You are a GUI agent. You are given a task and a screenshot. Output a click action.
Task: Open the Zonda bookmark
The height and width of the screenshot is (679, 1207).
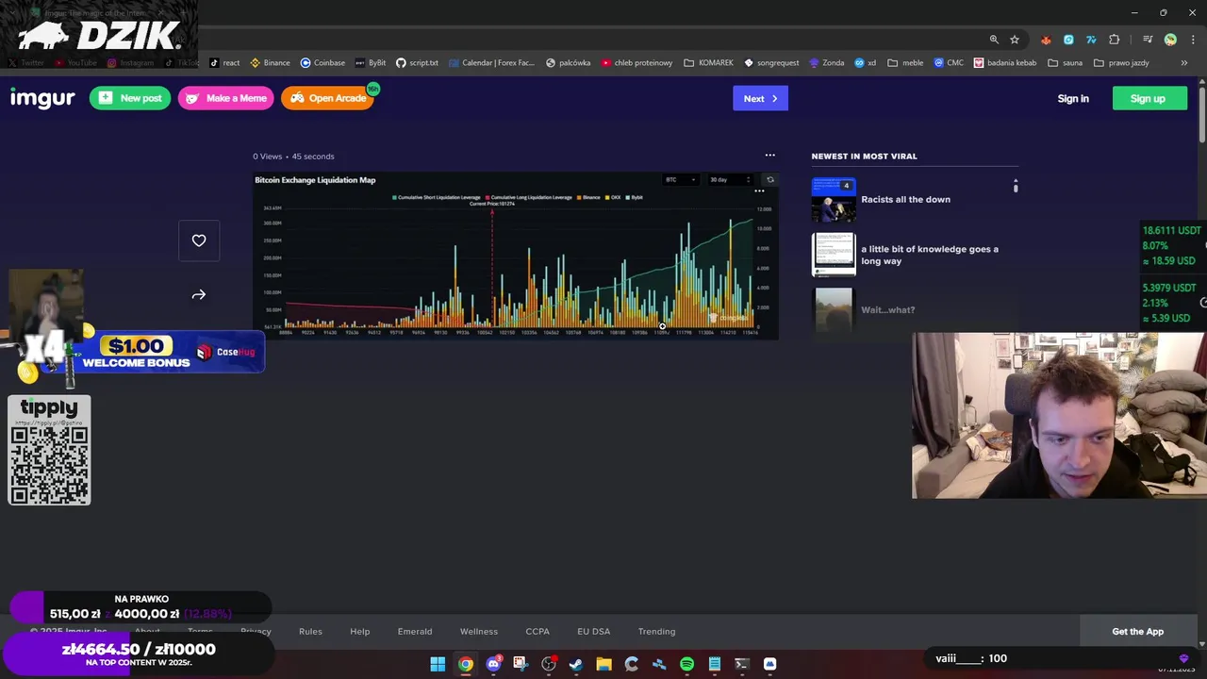826,63
